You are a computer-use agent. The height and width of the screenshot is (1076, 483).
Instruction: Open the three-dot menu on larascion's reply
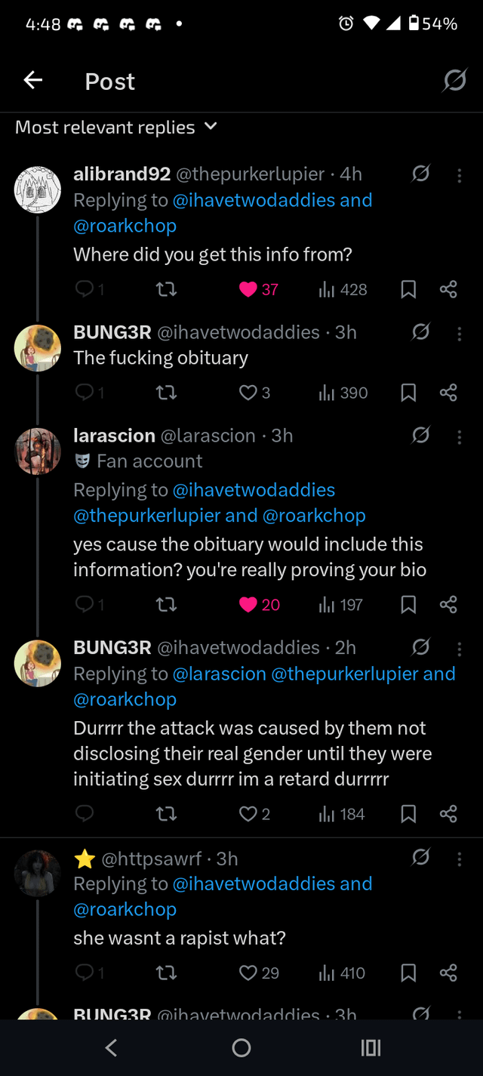tap(460, 436)
